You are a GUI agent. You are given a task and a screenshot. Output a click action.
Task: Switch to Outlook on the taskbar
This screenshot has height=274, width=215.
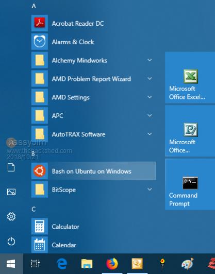[137, 264]
